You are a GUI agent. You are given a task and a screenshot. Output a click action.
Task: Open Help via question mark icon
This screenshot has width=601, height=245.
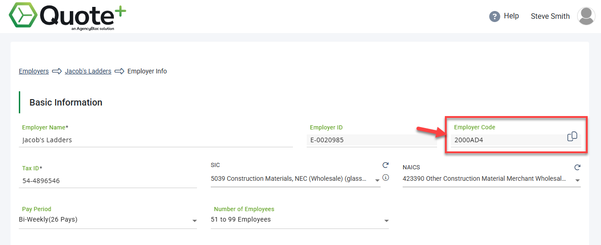(x=494, y=17)
